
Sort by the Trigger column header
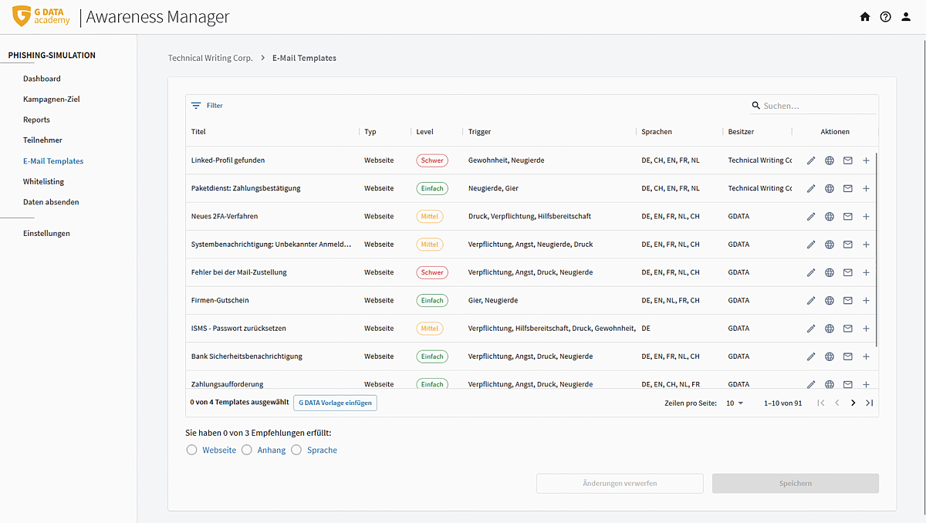pos(479,132)
